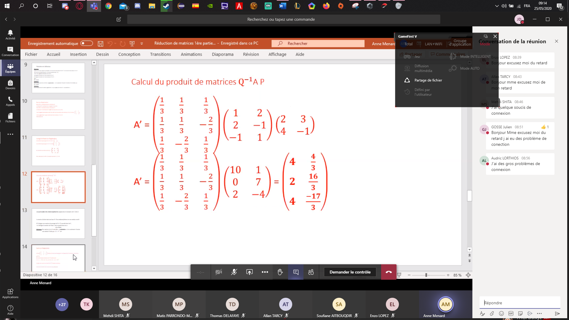
Task: Toggle the meeting chat panel button
Action: pos(296,272)
